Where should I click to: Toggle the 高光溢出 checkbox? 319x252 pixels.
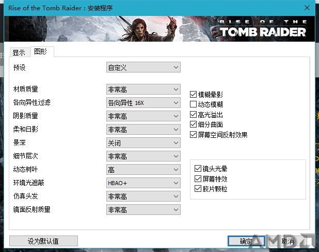[x=193, y=114]
